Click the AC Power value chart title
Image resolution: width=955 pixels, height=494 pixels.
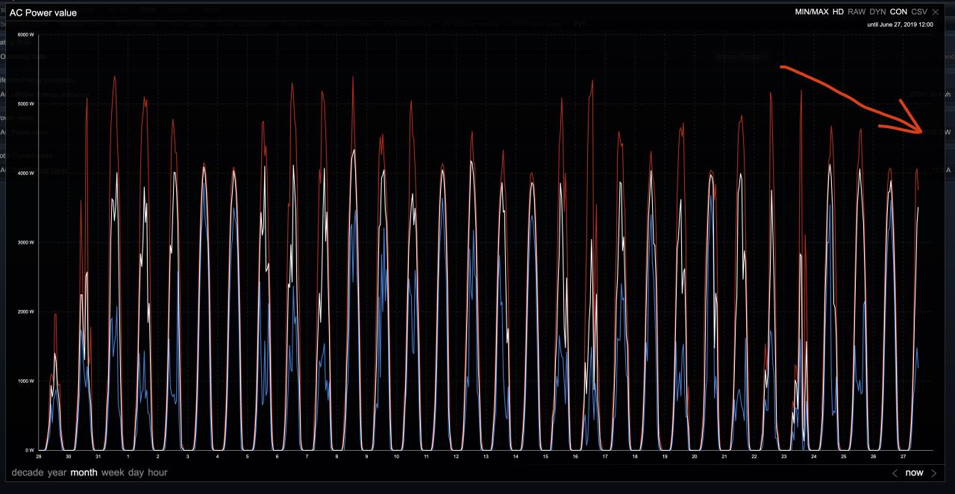pos(43,13)
